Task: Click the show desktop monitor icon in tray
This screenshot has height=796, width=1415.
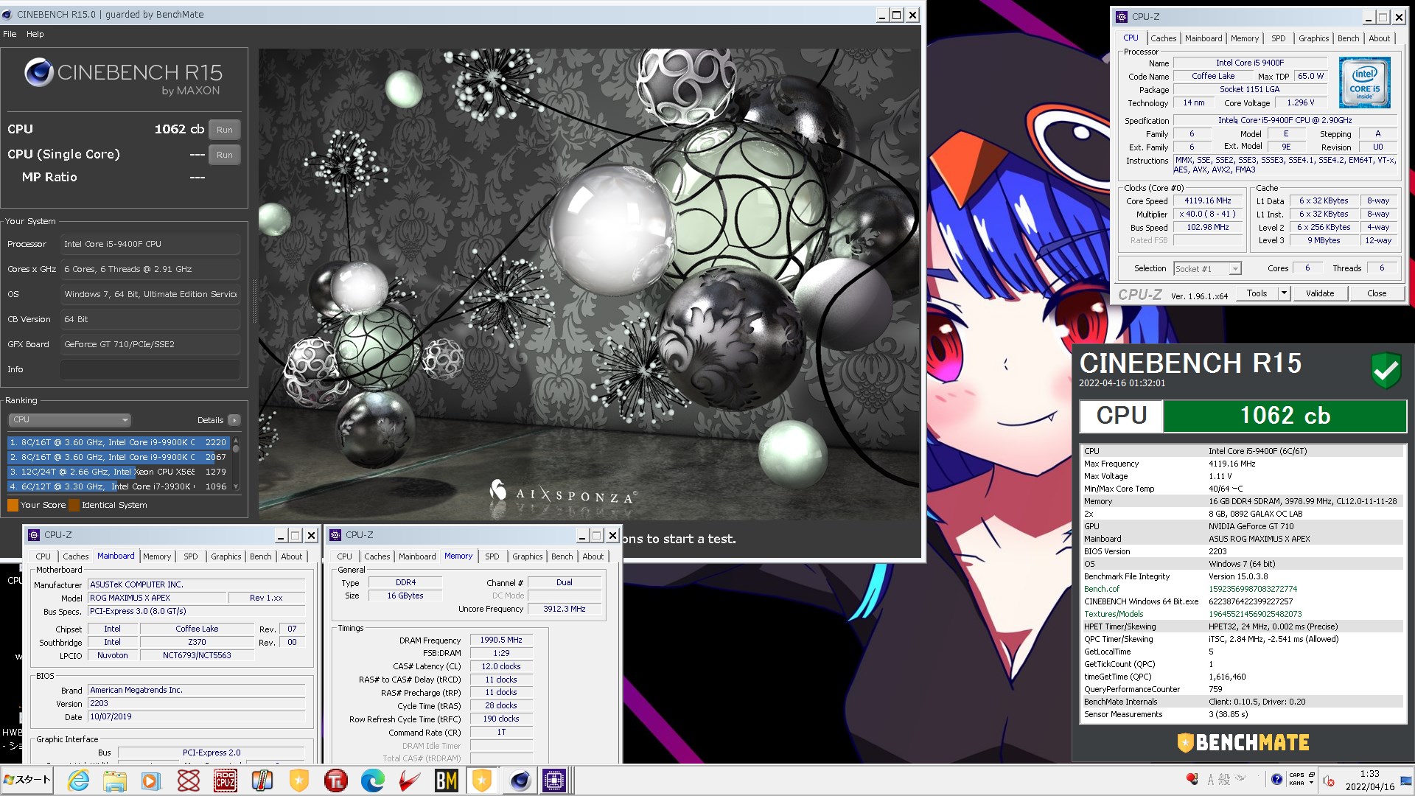Action: [x=1407, y=780]
